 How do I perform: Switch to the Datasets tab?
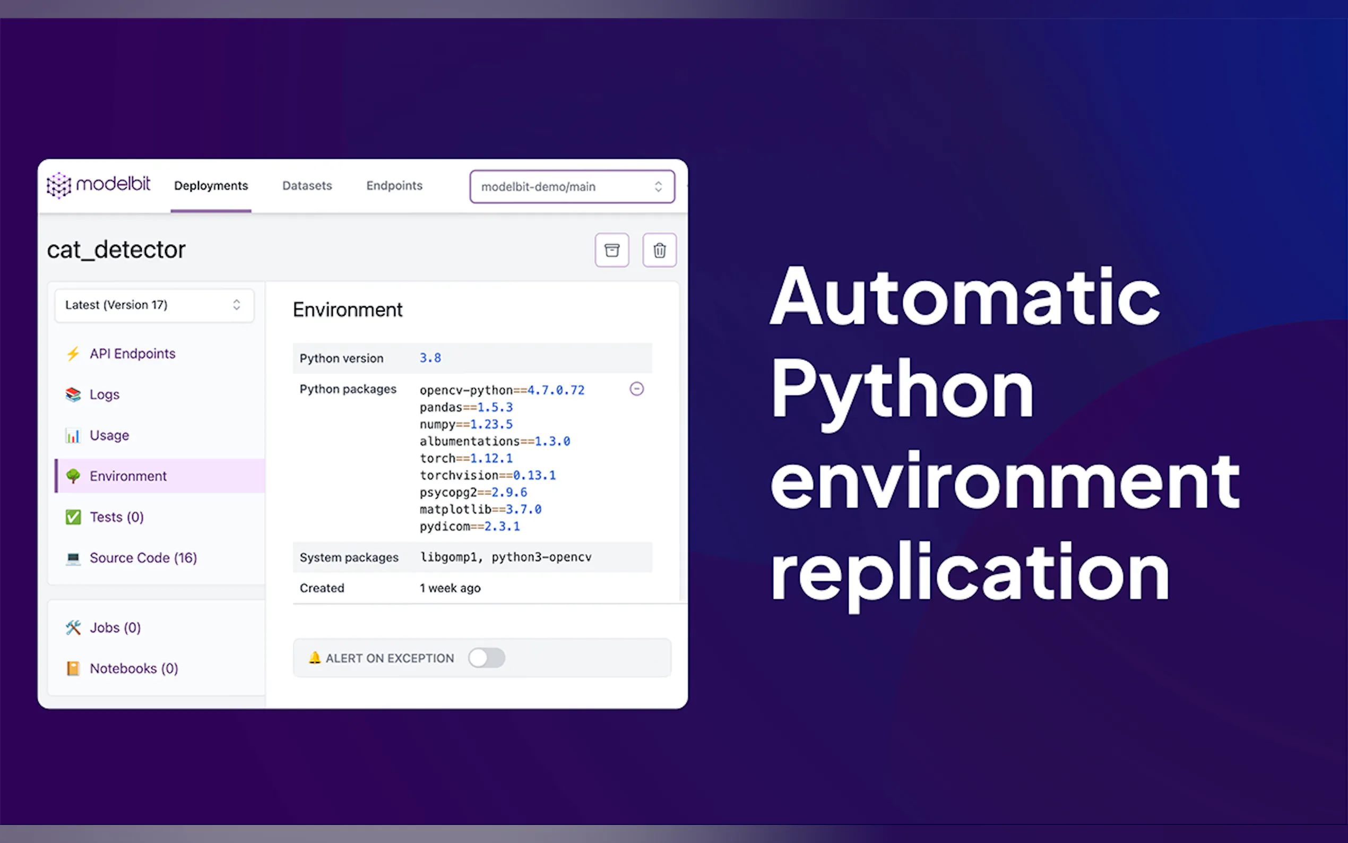307,186
